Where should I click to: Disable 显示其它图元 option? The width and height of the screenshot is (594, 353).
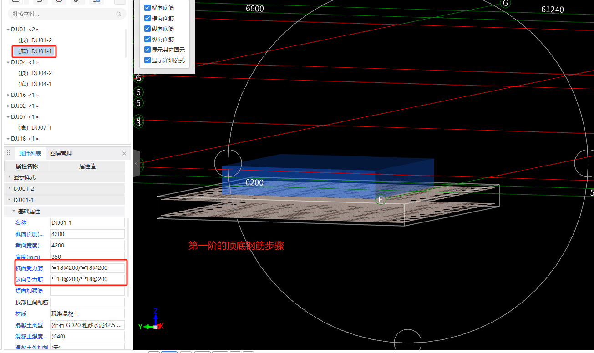pyautogui.click(x=147, y=50)
